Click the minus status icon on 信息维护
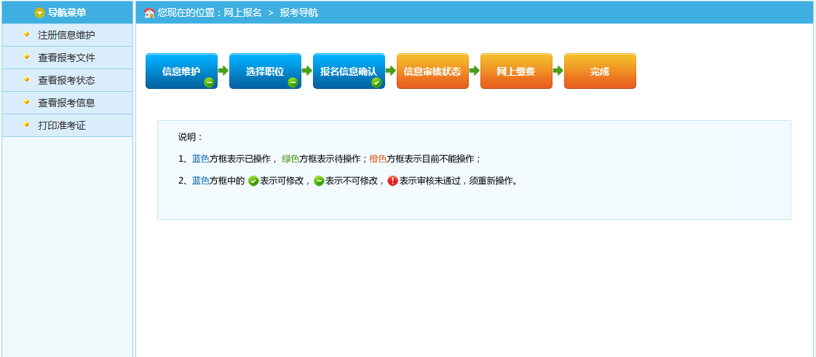Image resolution: width=816 pixels, height=357 pixels. click(209, 82)
